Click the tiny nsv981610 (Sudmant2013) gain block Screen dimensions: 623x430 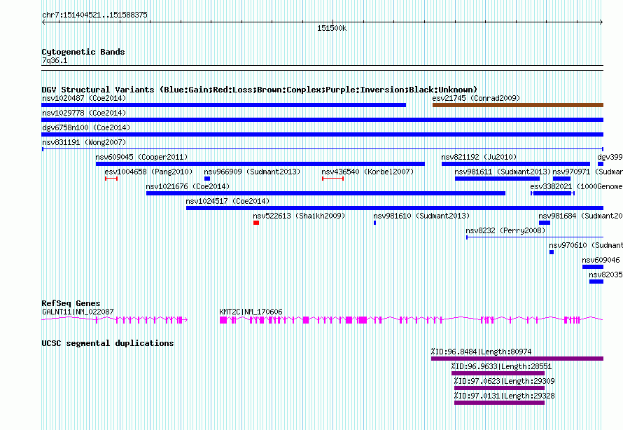click(x=374, y=223)
